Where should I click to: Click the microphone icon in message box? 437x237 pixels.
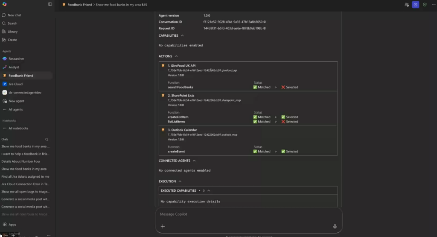pos(335,226)
